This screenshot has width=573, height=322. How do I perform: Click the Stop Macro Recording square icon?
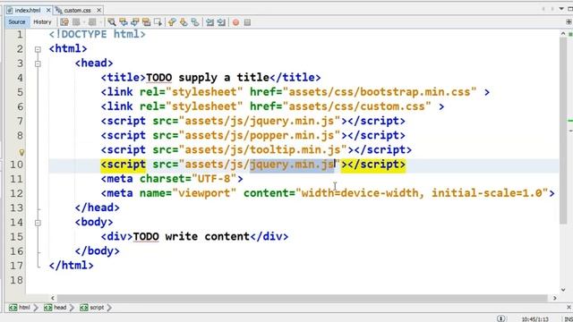click(x=247, y=22)
